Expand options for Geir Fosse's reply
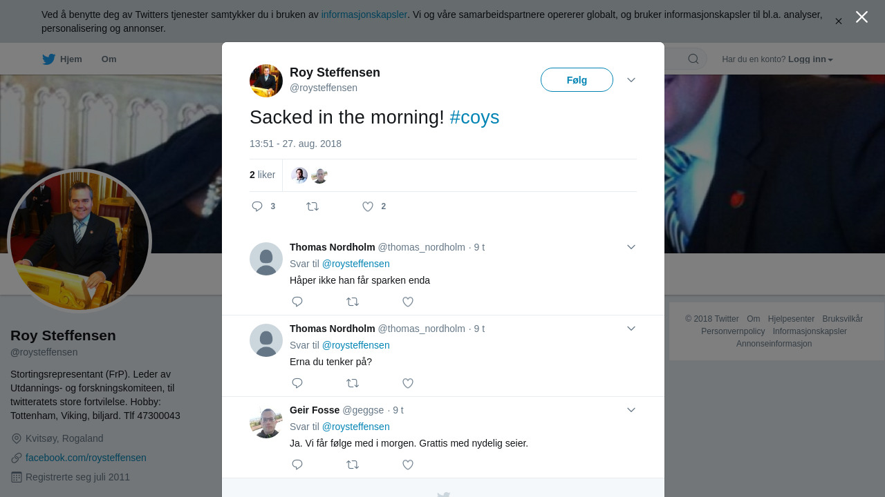885x497 pixels. (x=631, y=410)
